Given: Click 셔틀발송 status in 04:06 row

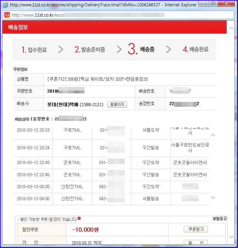Looking at the screenshot, I should click(151, 199).
